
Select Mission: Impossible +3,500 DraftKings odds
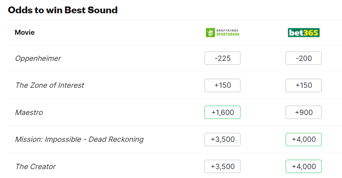(x=222, y=139)
